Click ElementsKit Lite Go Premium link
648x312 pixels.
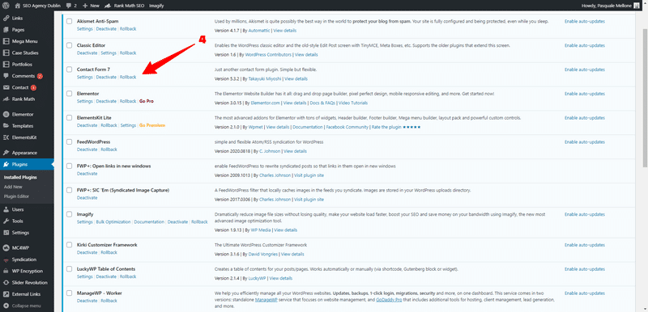pos(152,125)
